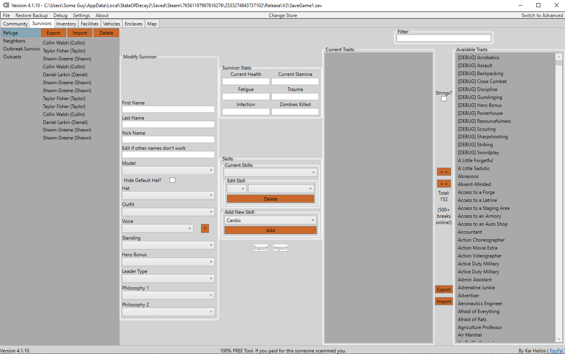Type in the trait Filter field
565x354 pixels.
tap(444, 38)
